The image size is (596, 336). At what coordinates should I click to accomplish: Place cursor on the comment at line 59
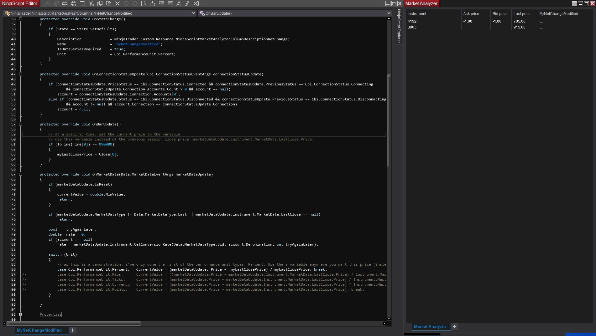click(114, 134)
